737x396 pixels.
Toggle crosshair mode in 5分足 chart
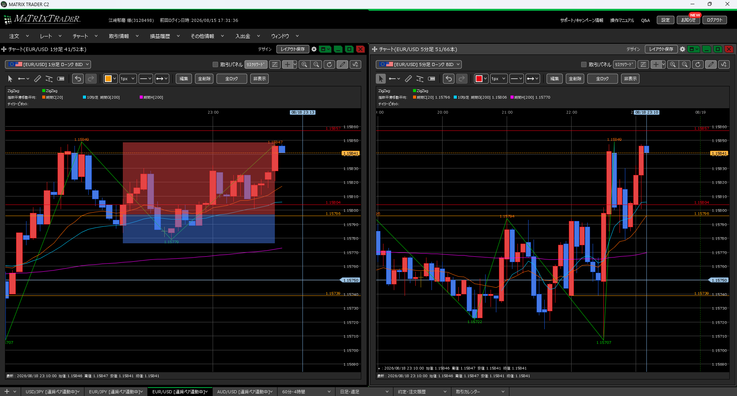pos(656,64)
